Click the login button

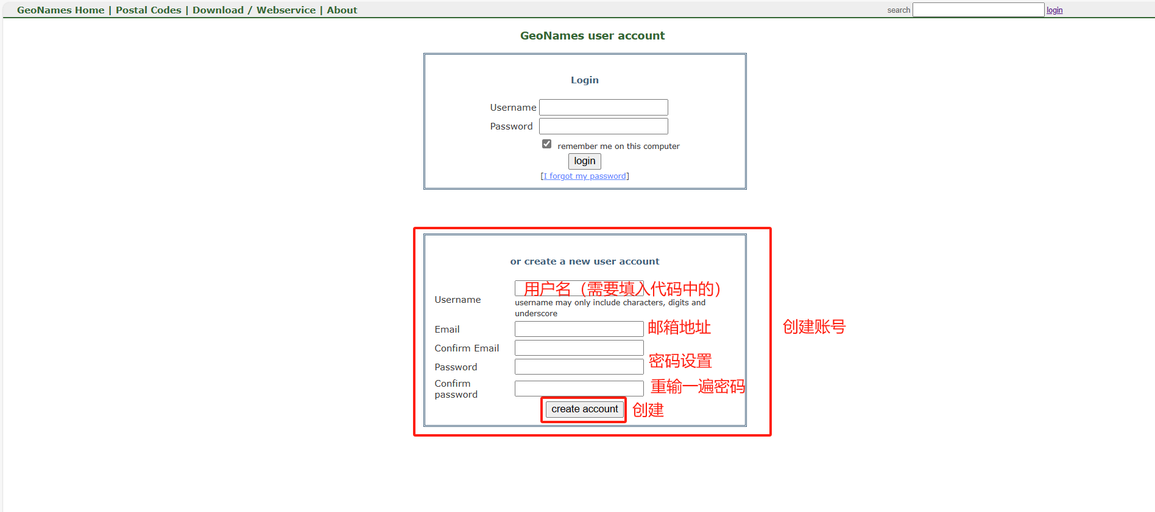[x=584, y=161]
